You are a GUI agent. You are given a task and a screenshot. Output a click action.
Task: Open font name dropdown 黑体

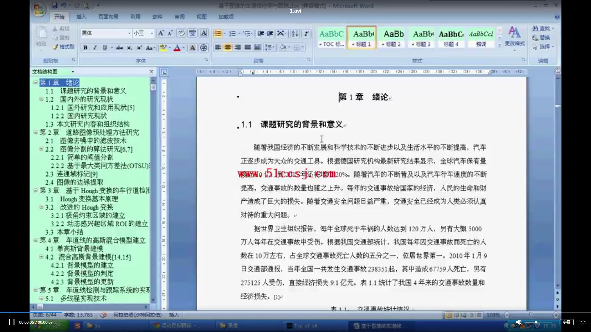point(129,33)
